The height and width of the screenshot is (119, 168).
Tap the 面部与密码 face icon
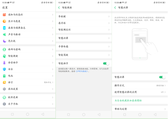coord(4,49)
